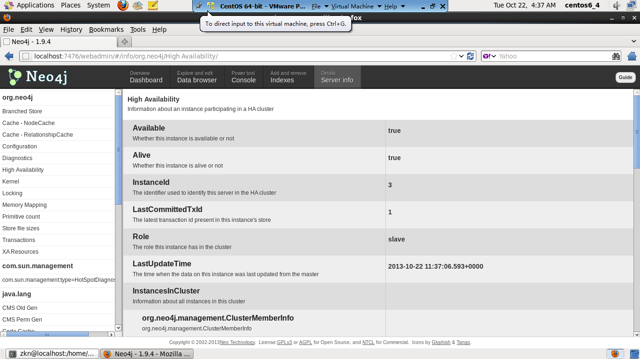Screen dimensions: 640x359
Task: Open Firefox Edit menu
Action: click(x=26, y=29)
